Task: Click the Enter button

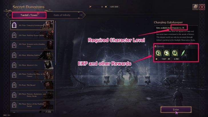Action: tap(176, 110)
